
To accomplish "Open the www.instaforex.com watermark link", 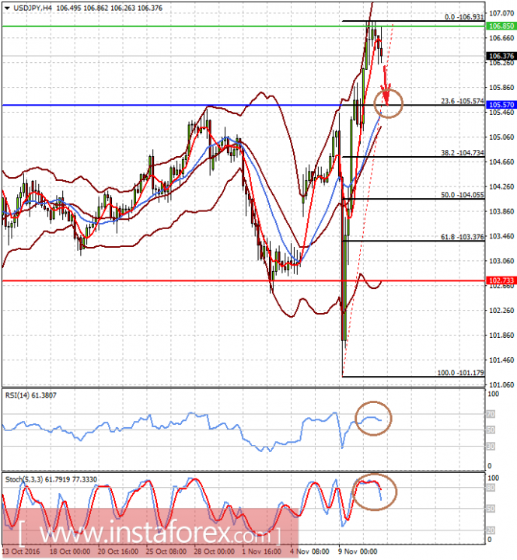I will (150, 534).
